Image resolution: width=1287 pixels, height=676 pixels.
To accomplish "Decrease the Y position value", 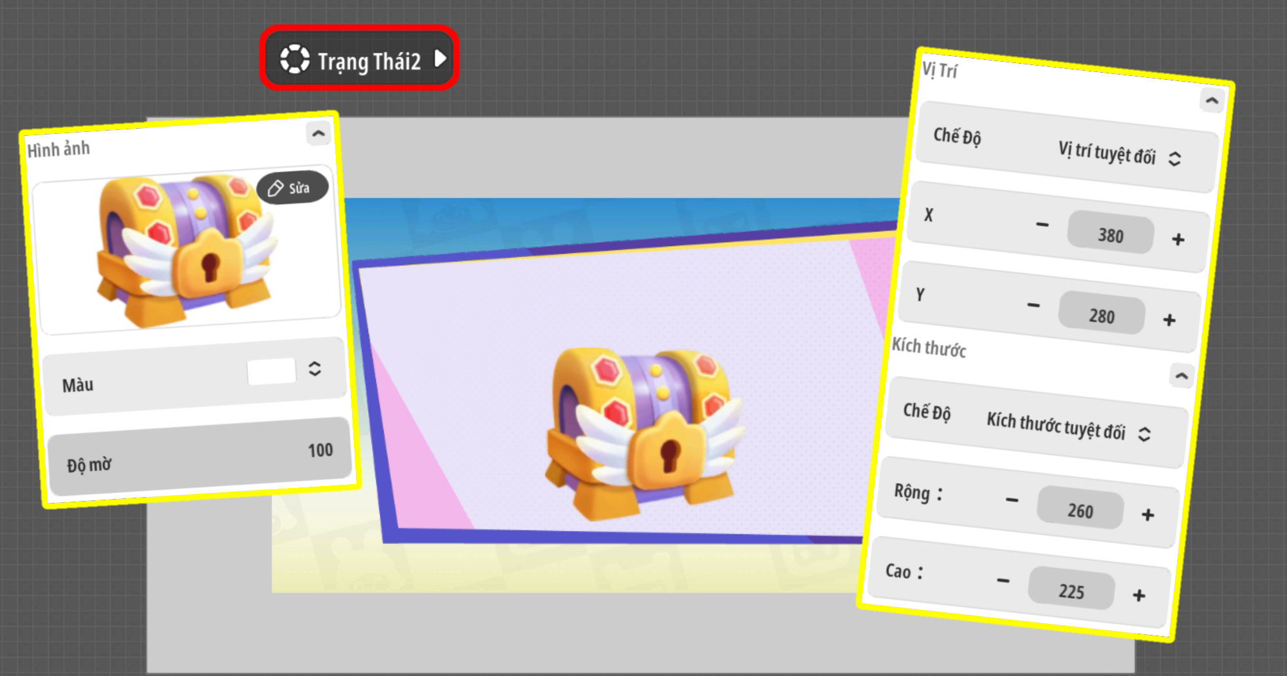I will (x=1033, y=305).
